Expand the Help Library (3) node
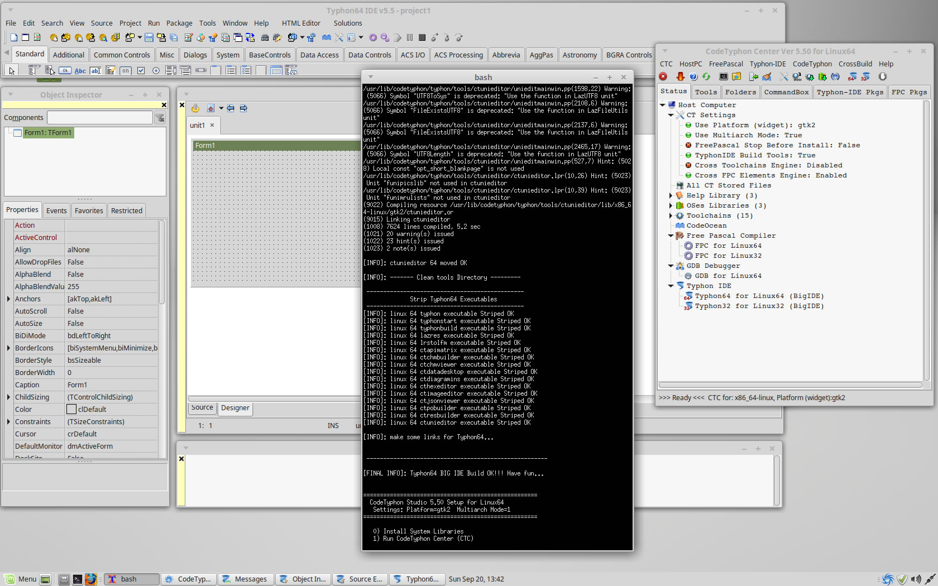Screen dimensions: 938x586 coord(671,195)
